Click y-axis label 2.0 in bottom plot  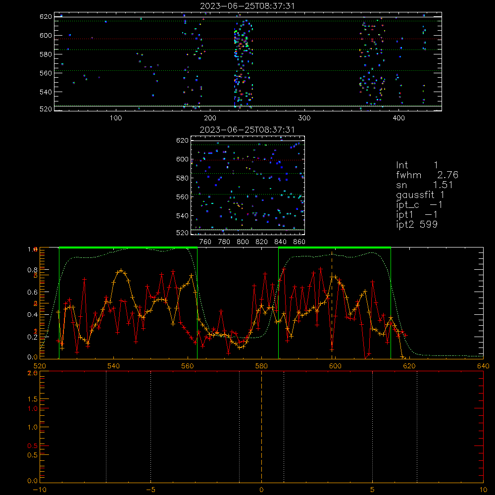point(33,373)
